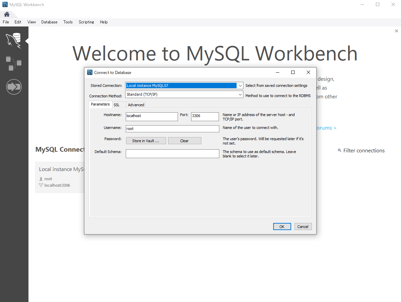Click the Default Schema input field
The image size is (401, 302).
click(x=173, y=154)
